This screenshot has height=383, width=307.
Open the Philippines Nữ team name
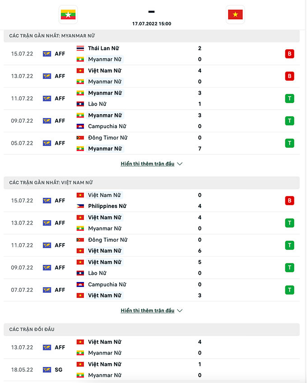click(107, 206)
